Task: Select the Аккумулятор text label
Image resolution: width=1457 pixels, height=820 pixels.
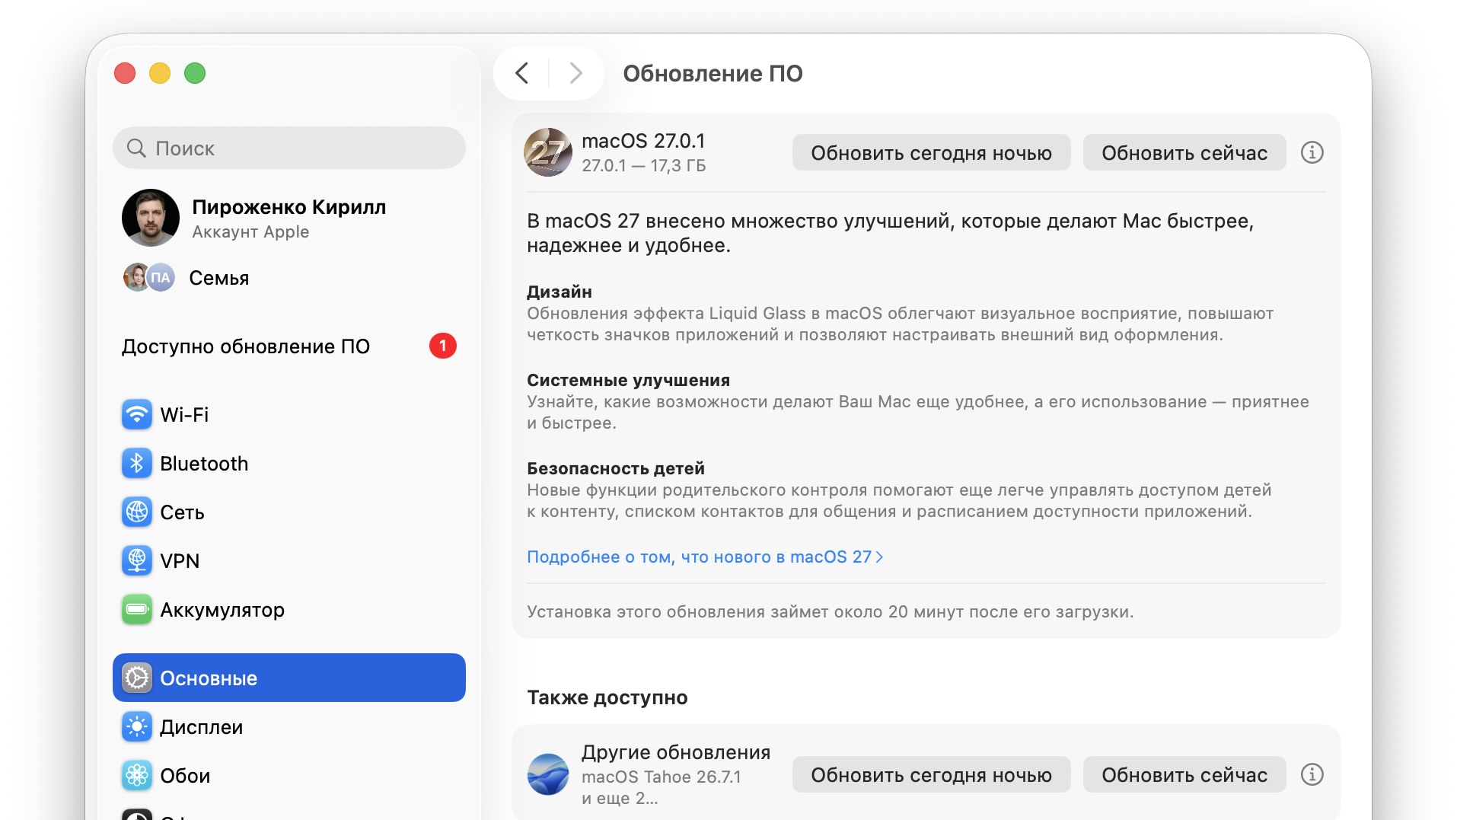Action: pos(222,610)
